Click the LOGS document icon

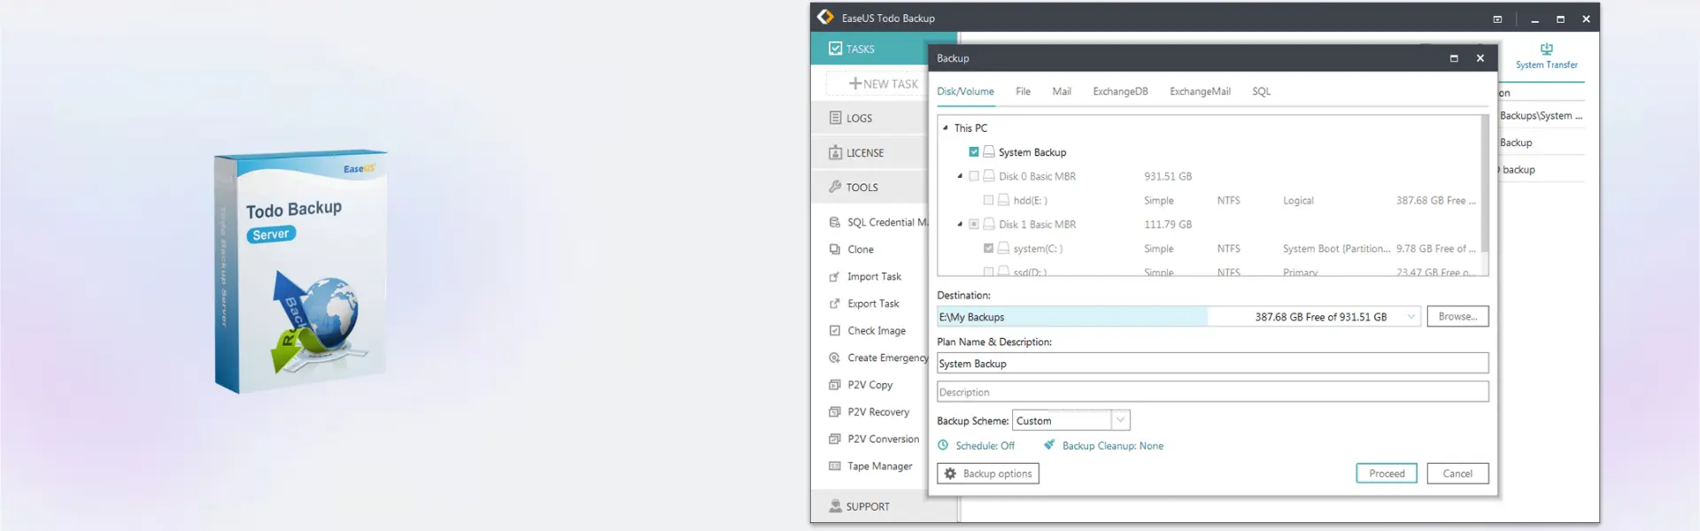tap(835, 118)
